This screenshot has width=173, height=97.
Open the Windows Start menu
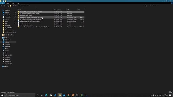click(x=2, y=95)
